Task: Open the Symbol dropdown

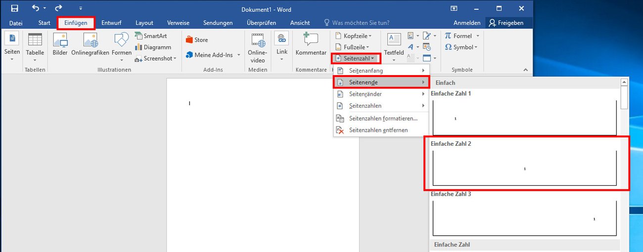Action: tap(461, 47)
